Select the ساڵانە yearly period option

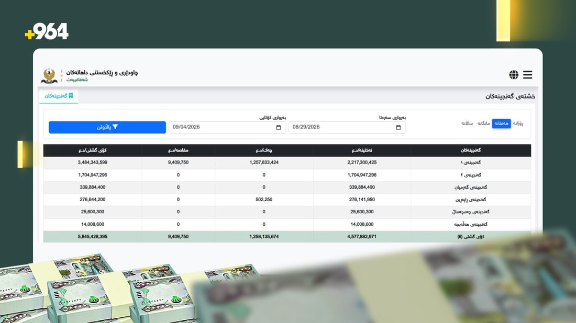pyautogui.click(x=467, y=123)
